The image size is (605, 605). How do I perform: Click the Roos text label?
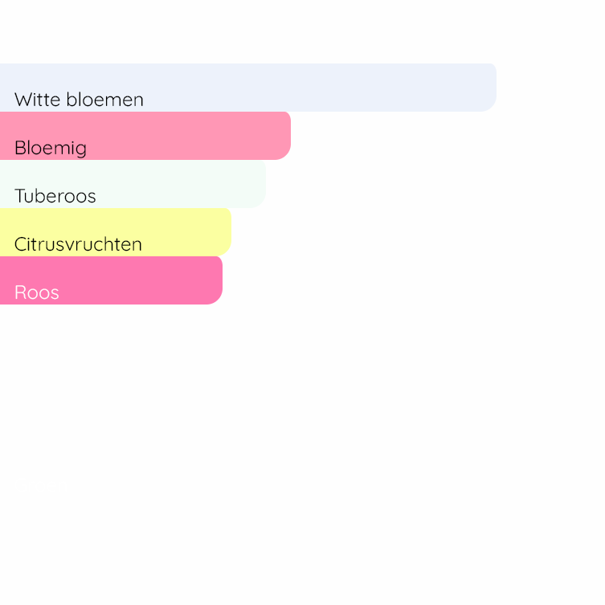[37, 292]
